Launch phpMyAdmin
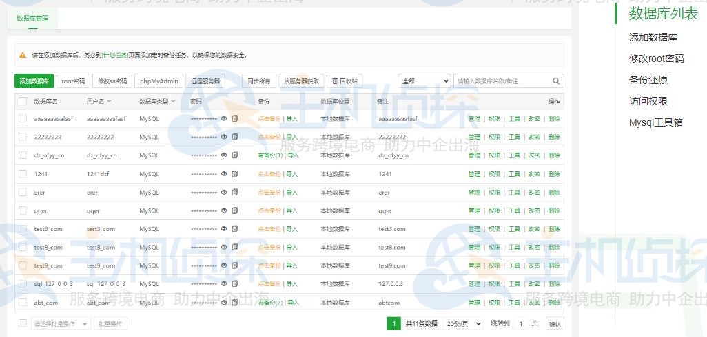The height and width of the screenshot is (337, 707). click(158, 81)
